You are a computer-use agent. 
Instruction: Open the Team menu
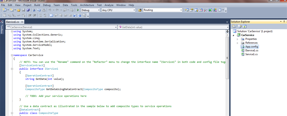57,5
